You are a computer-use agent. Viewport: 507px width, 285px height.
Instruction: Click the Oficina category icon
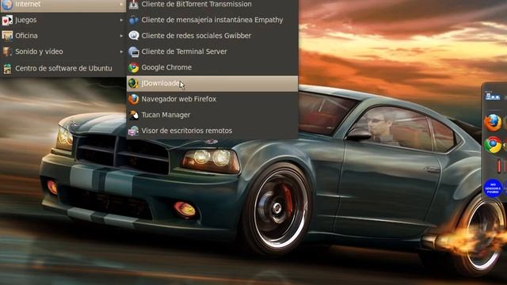pyautogui.click(x=7, y=36)
